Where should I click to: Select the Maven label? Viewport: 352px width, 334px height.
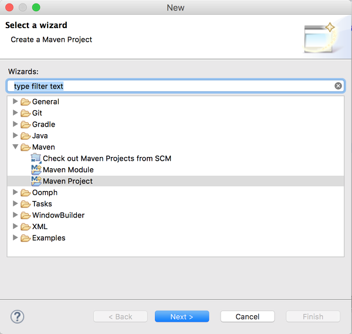(x=43, y=147)
